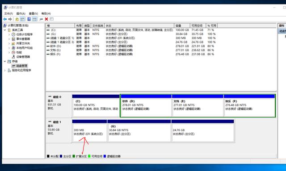Screen dimensions: 286x171
Task: Click the 共享文件夹 folder icon
Action: tap(13, 43)
